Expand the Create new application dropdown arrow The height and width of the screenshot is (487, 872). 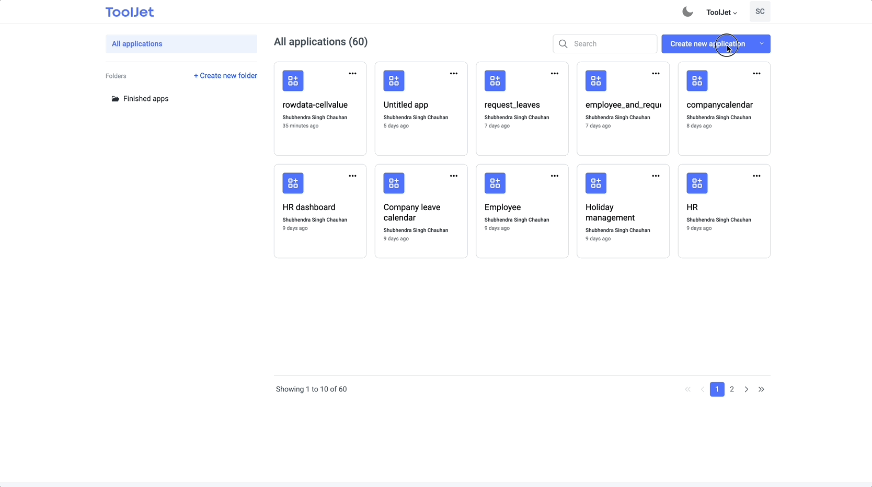pyautogui.click(x=762, y=44)
